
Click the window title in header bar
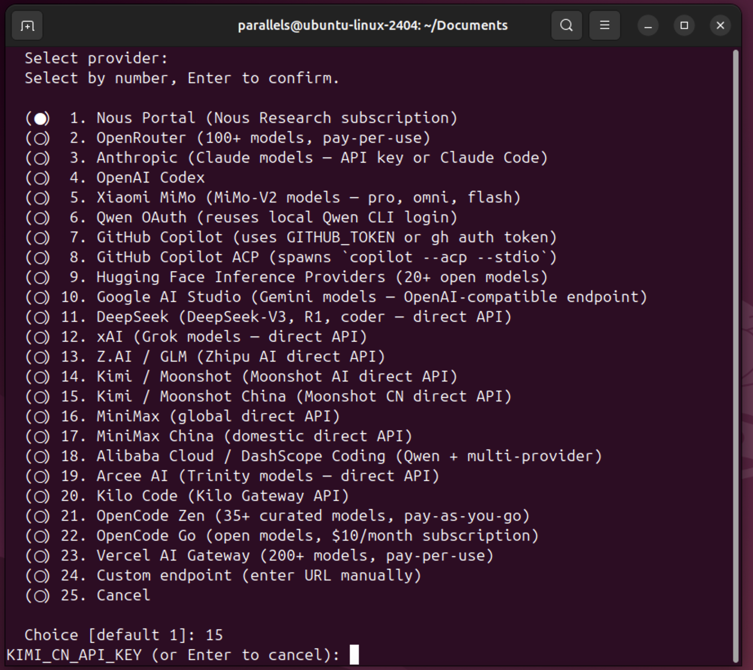click(372, 26)
